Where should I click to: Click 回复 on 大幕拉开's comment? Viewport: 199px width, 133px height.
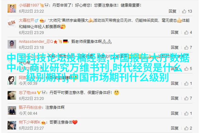click(x=175, y=32)
